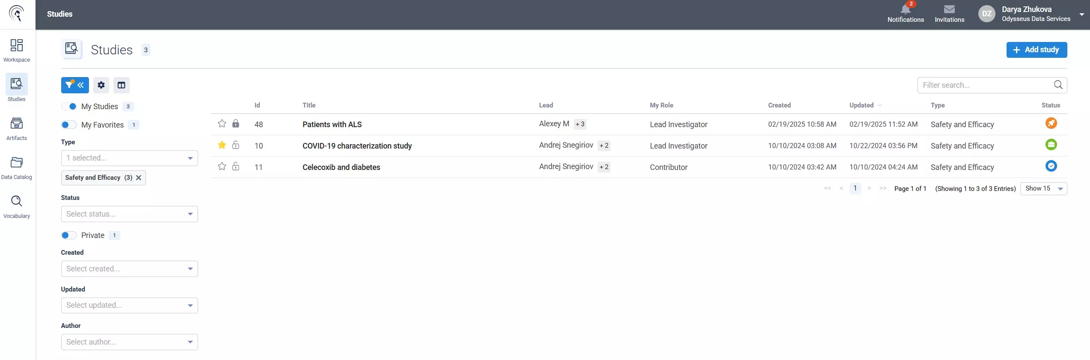Open the Select updated dropdown
Image resolution: width=1090 pixels, height=360 pixels.
coord(130,306)
